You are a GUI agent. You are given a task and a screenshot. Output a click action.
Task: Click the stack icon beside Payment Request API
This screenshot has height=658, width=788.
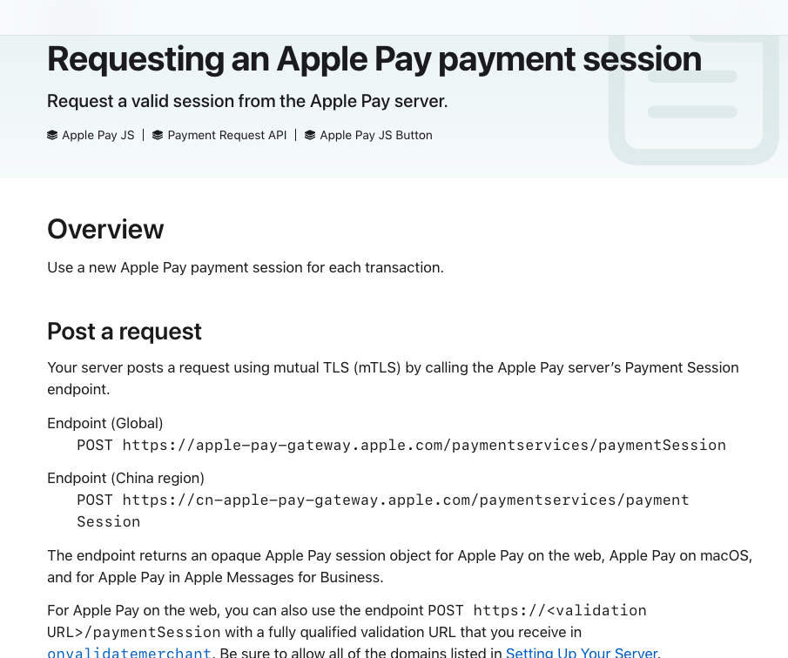click(158, 135)
